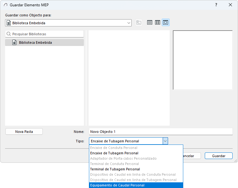Collapse the Tipo dropdown arrow

click(x=165, y=141)
